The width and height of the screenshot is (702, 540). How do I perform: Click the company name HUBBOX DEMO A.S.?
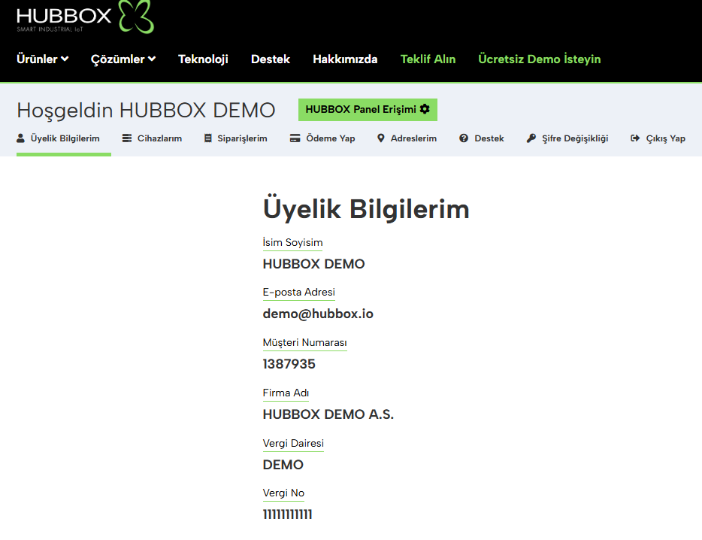coord(328,414)
